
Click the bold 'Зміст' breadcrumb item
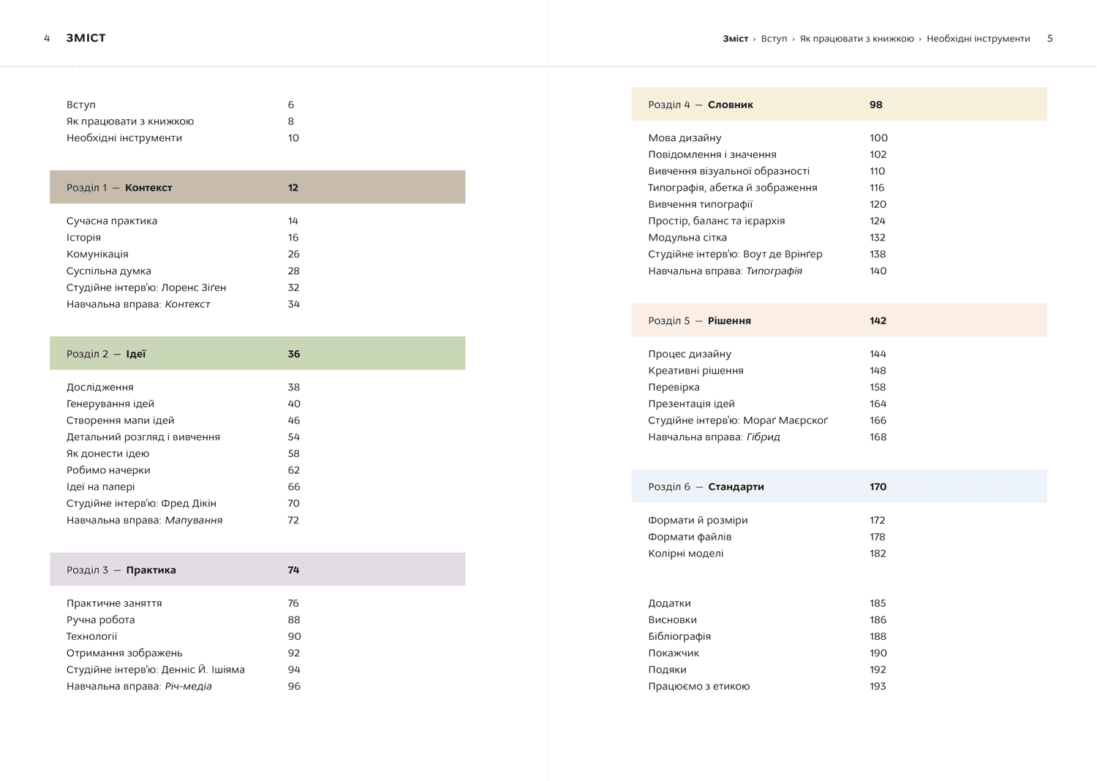735,39
